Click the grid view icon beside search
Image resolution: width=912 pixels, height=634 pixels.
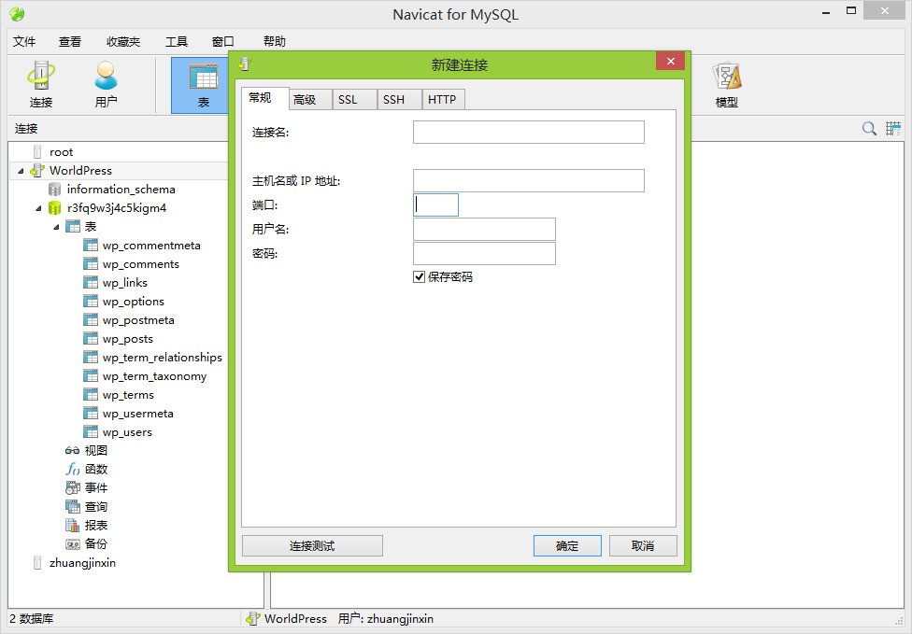893,129
